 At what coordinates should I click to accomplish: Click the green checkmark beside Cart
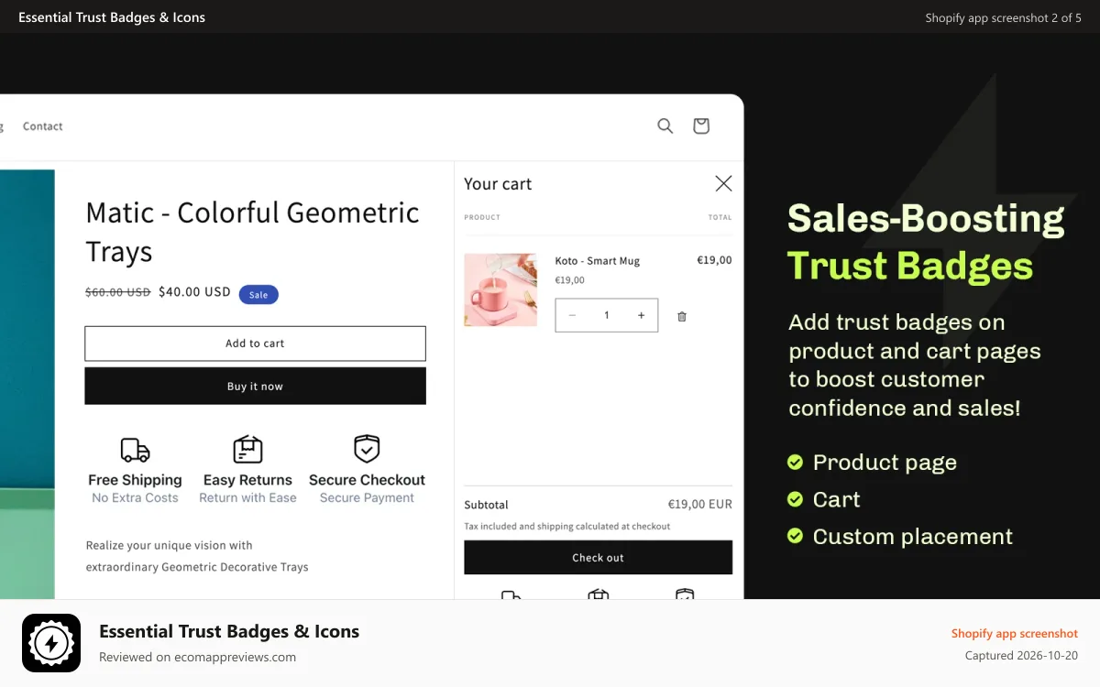796,499
